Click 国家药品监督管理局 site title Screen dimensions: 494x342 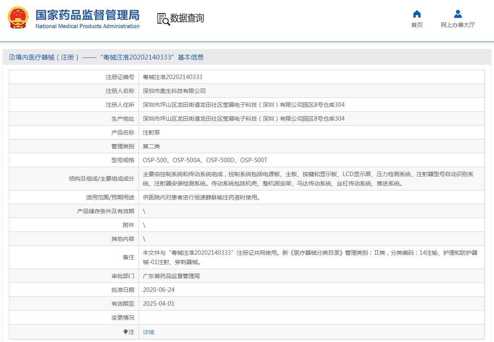[87, 15]
